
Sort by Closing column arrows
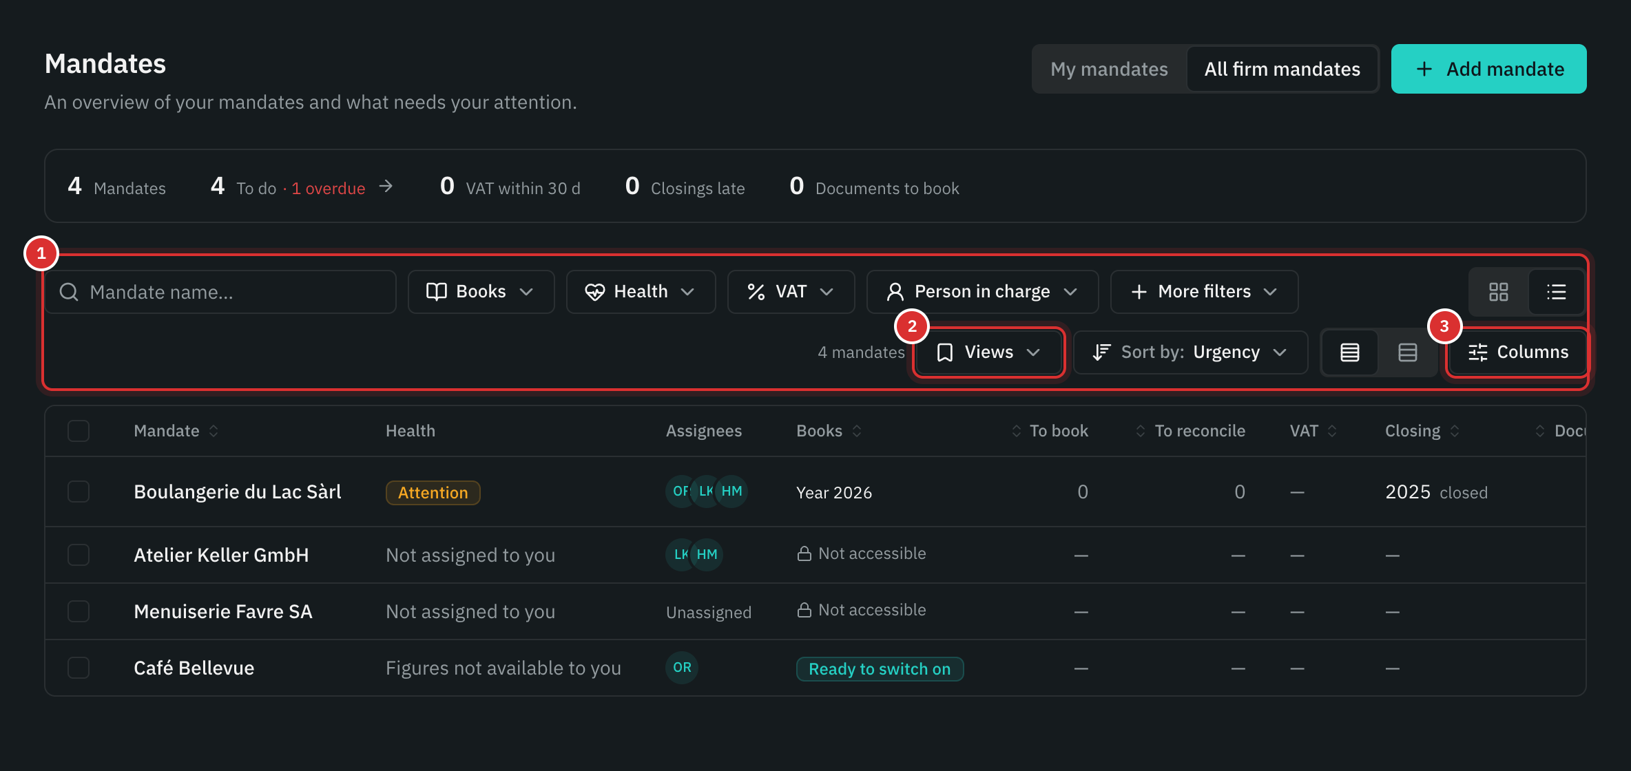click(1455, 431)
